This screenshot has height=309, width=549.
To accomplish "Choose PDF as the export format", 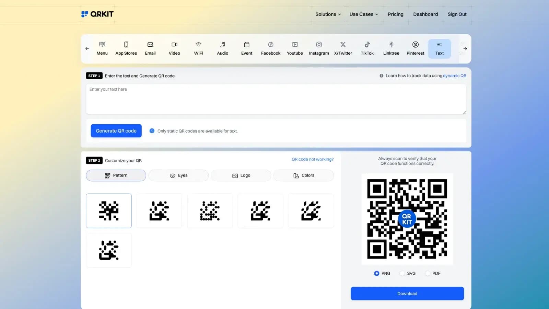I will coord(427,273).
